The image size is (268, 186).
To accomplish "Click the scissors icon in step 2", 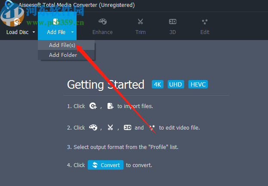I will (110, 127).
